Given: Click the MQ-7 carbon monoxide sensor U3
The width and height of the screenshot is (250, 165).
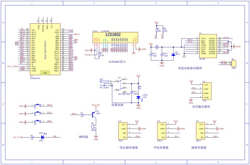Looking at the screenshot, I should tap(123, 131).
